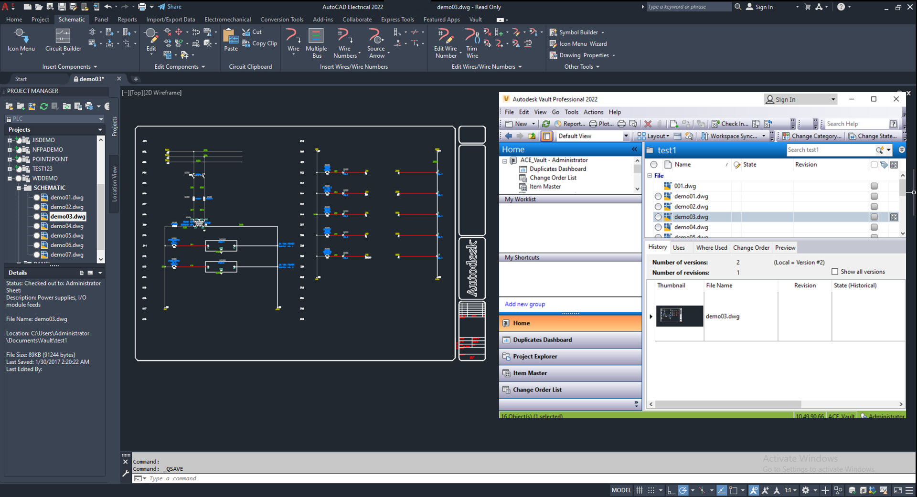Select the radio button beside demo01.dwg
This screenshot has height=497, width=917.
(658, 196)
